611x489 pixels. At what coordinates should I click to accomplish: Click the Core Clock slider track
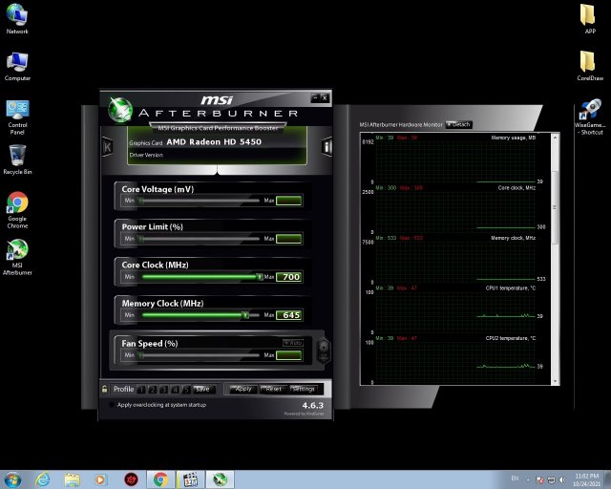click(200, 277)
